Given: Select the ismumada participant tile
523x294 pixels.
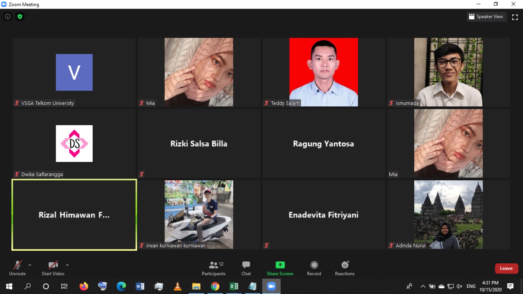Looking at the screenshot, I should (448, 72).
